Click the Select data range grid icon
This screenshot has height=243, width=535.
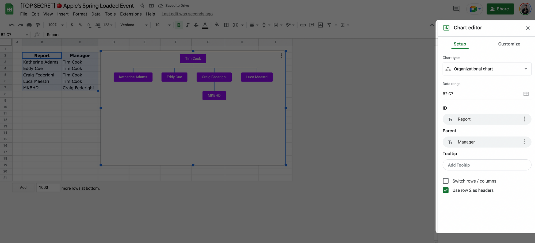click(526, 94)
